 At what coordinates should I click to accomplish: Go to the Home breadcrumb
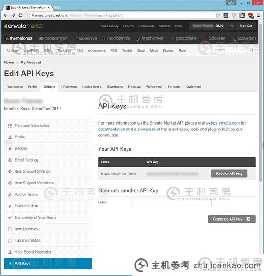(x=9, y=63)
